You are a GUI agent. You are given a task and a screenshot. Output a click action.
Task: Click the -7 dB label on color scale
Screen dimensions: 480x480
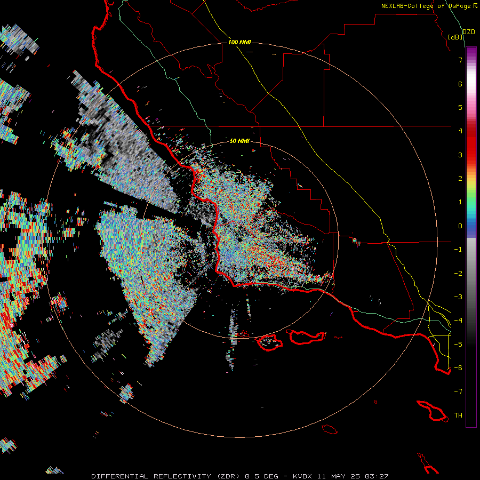pos(458,391)
